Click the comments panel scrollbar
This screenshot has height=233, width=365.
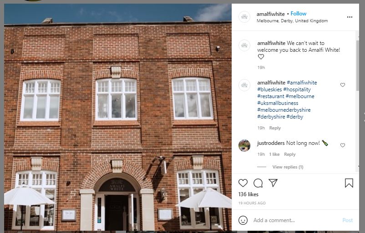coord(357,66)
